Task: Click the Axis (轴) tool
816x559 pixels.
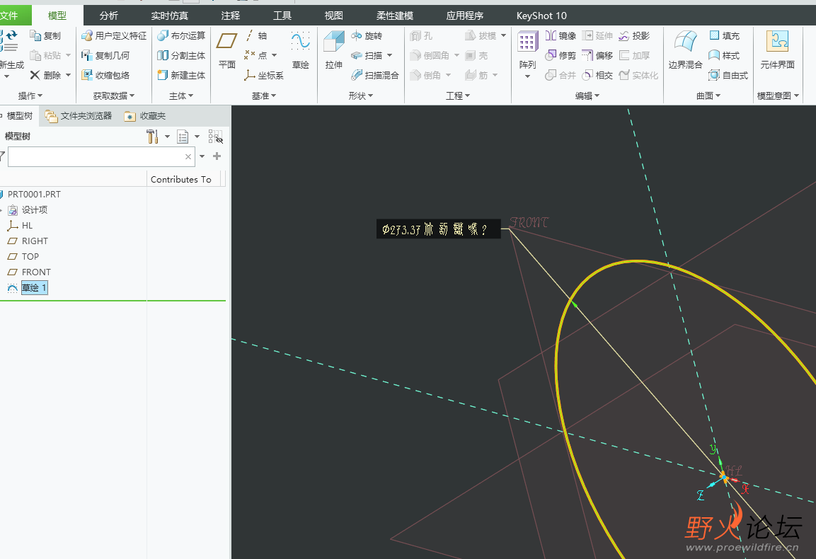Action: coord(256,35)
